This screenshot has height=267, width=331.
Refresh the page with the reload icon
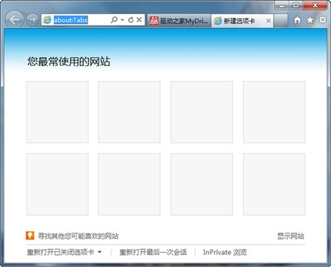pos(131,20)
